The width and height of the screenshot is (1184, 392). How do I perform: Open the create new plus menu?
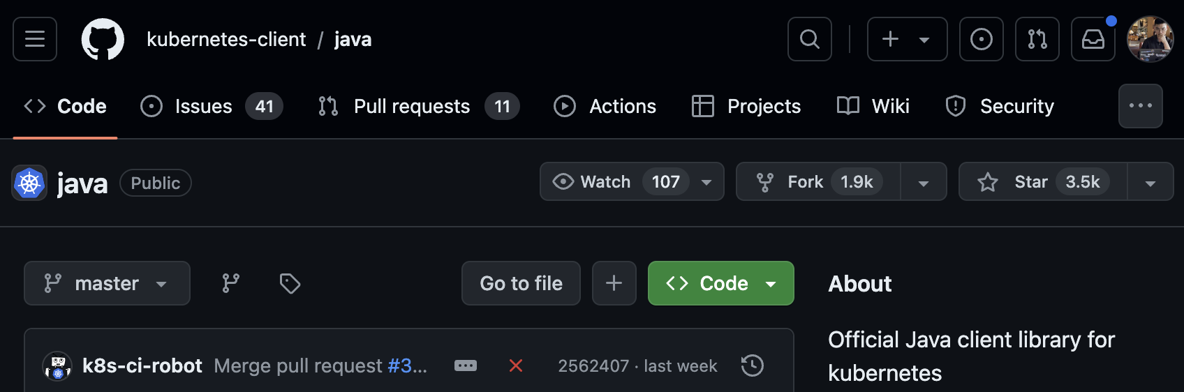(907, 39)
